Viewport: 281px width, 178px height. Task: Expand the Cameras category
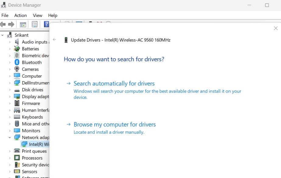click(10, 69)
